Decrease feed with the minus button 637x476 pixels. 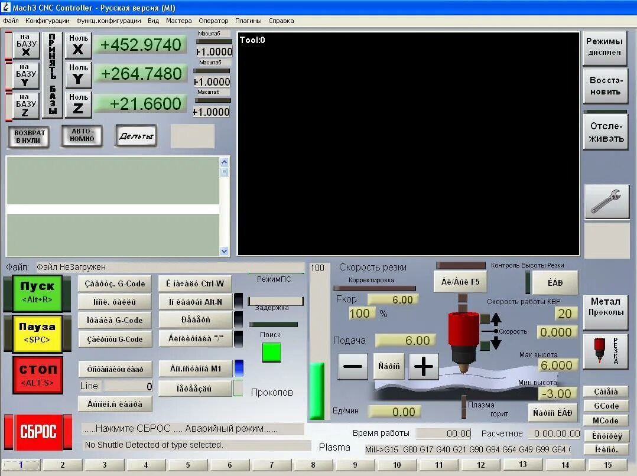tap(353, 366)
